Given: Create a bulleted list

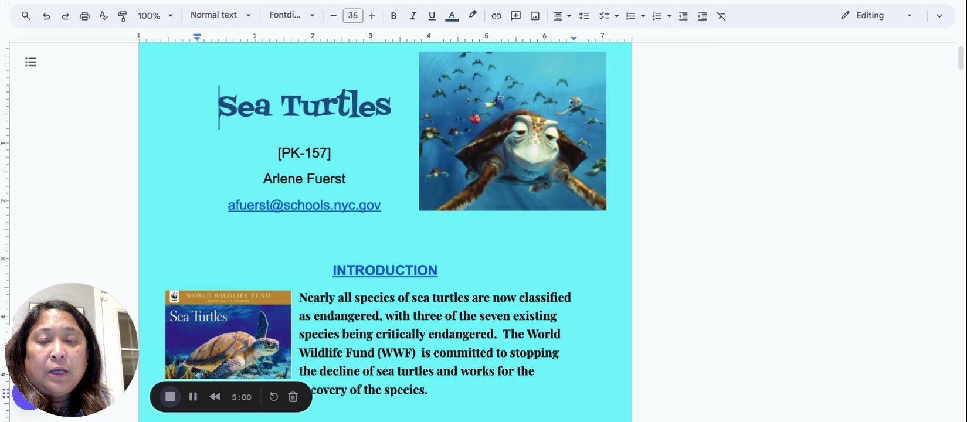Looking at the screenshot, I should (x=630, y=16).
